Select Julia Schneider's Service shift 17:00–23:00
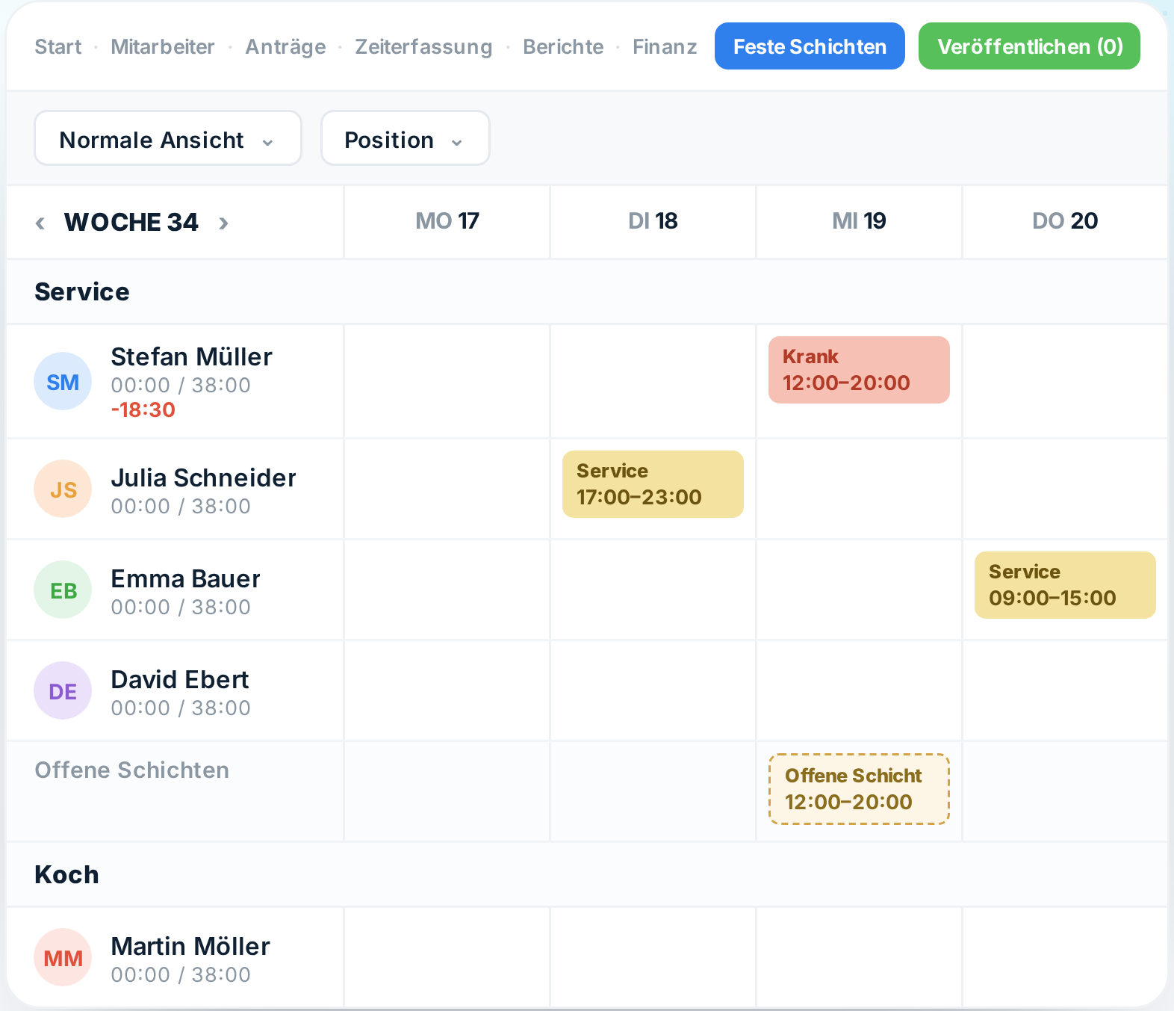Viewport: 1174px width, 1011px height. [653, 484]
